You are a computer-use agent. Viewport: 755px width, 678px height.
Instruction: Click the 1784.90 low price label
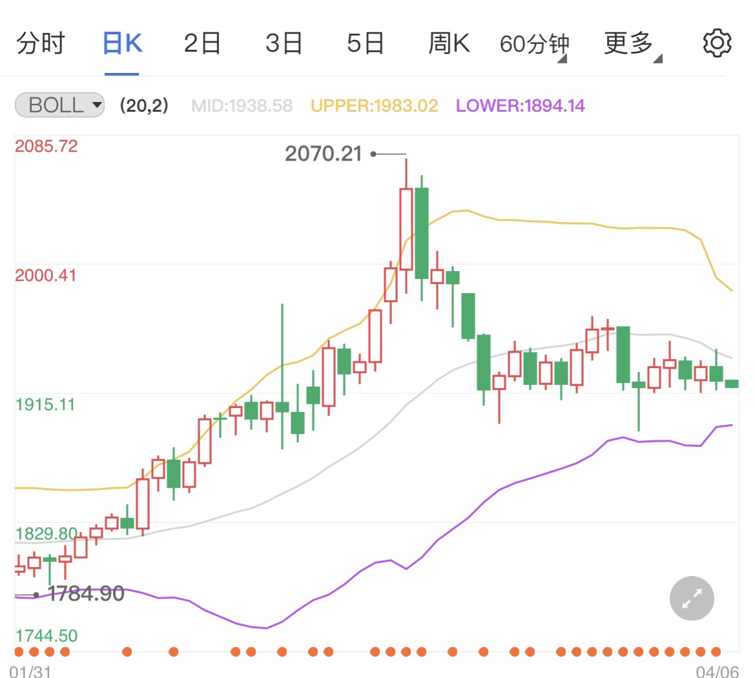coord(86,593)
